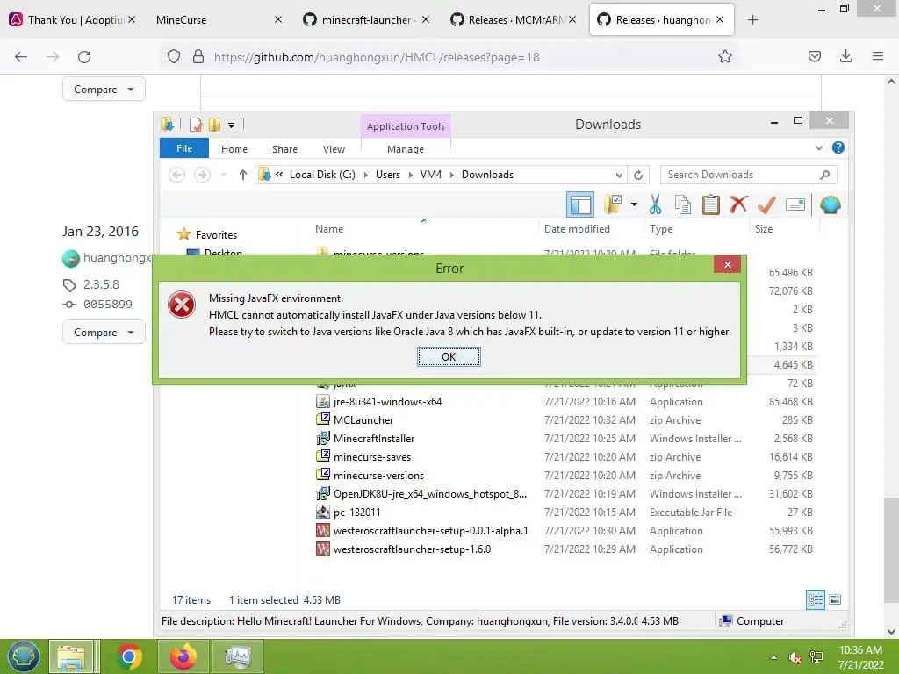Image resolution: width=899 pixels, height=674 pixels.
Task: Sort files by the Name column header
Action: pyautogui.click(x=329, y=229)
